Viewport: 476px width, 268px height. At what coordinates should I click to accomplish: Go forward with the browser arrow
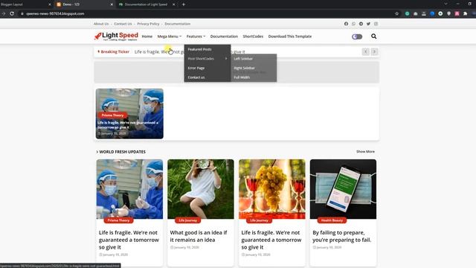pos(4,13)
